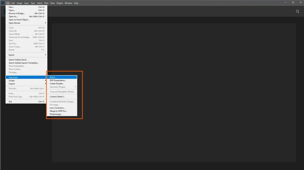Click Fit Image... entry

coord(62,105)
